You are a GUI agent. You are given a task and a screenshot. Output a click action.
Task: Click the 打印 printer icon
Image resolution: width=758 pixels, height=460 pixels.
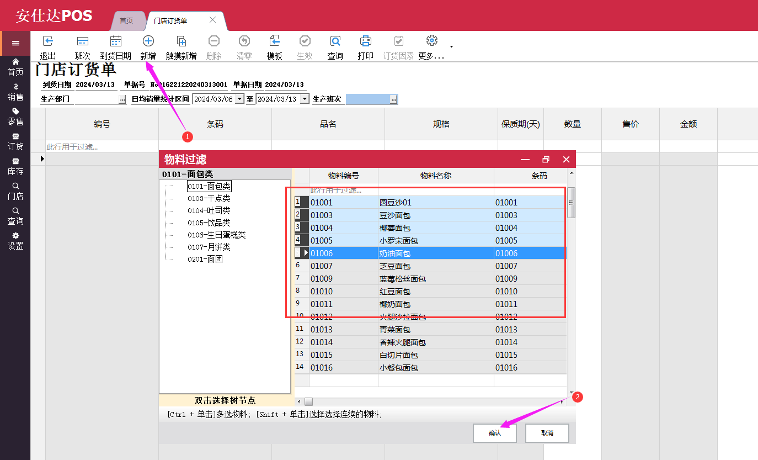coord(365,41)
